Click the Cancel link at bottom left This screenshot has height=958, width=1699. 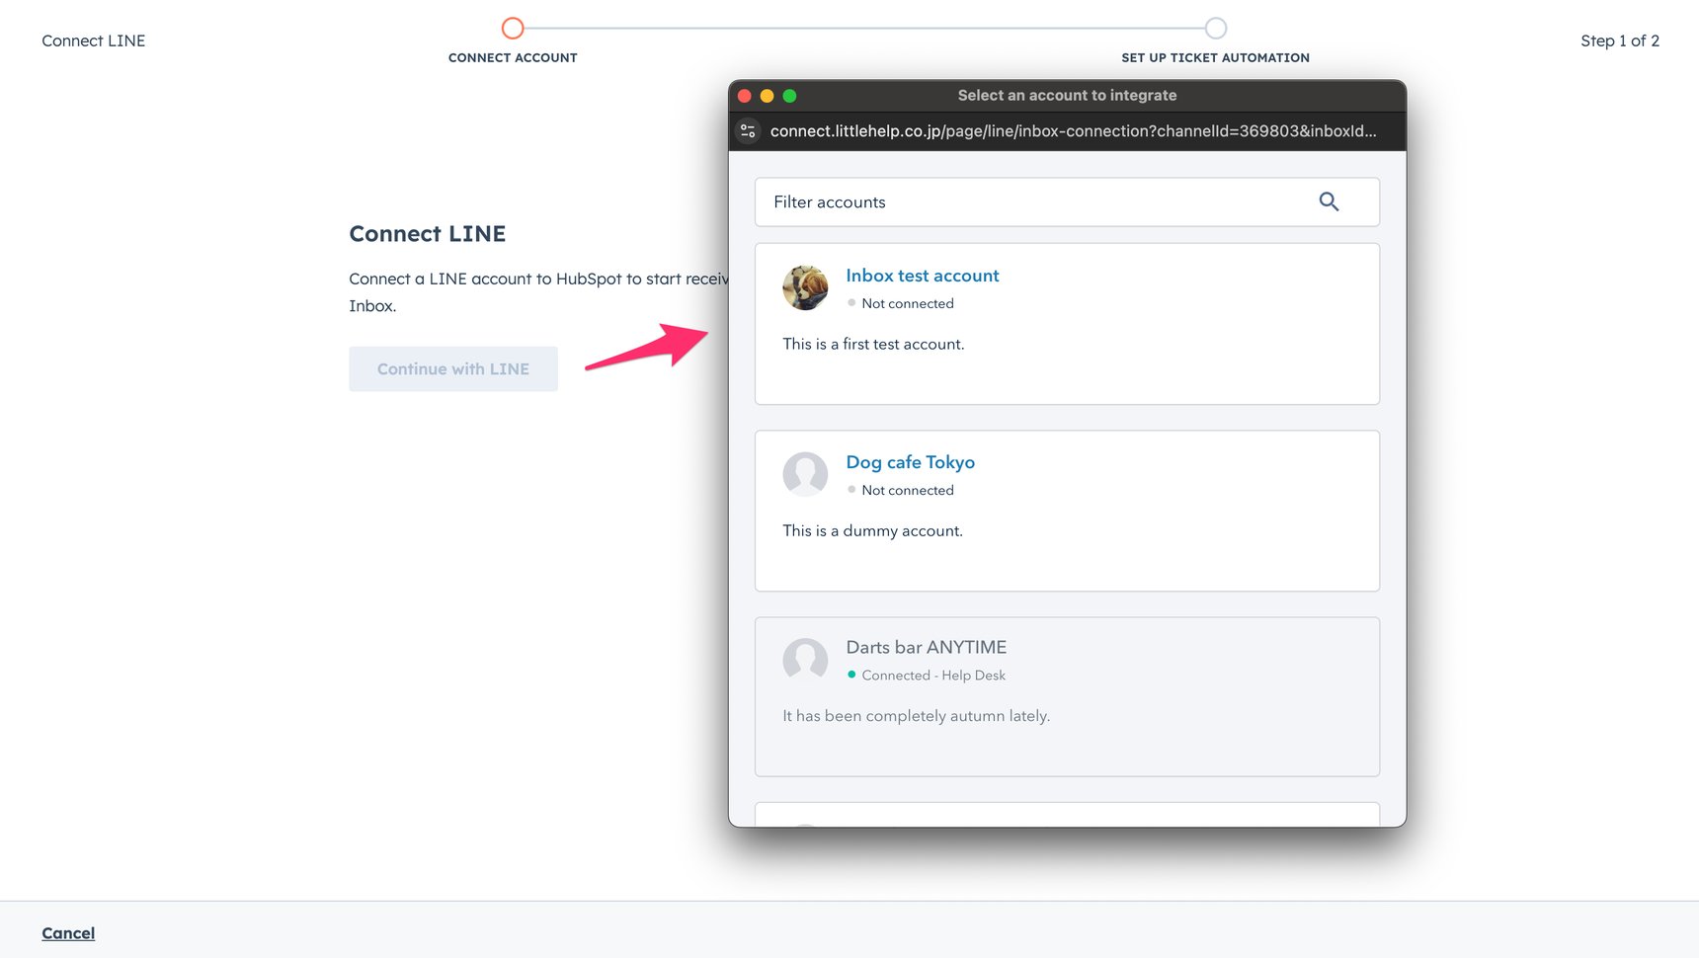click(x=67, y=932)
